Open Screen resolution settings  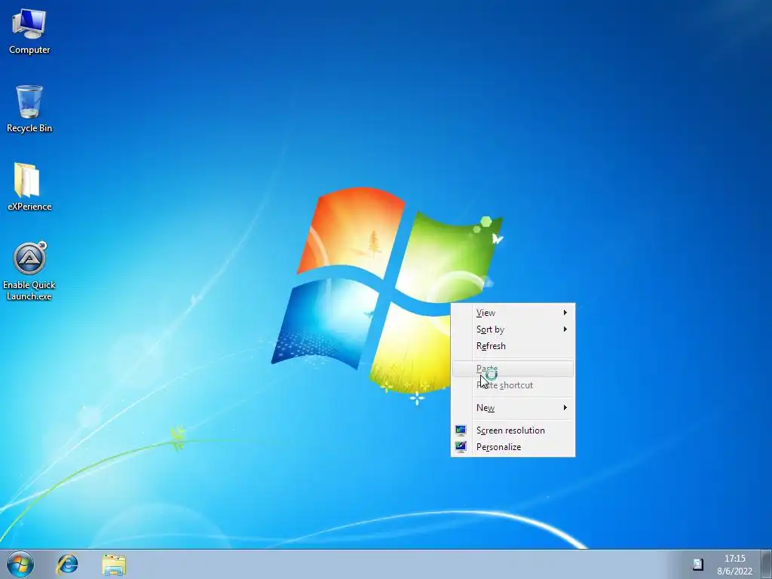click(513, 430)
